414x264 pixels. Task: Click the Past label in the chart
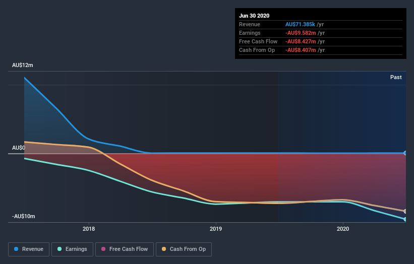396,77
